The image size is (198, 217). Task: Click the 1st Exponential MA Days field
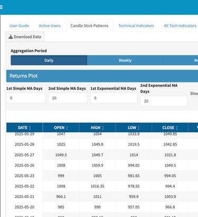114,98
